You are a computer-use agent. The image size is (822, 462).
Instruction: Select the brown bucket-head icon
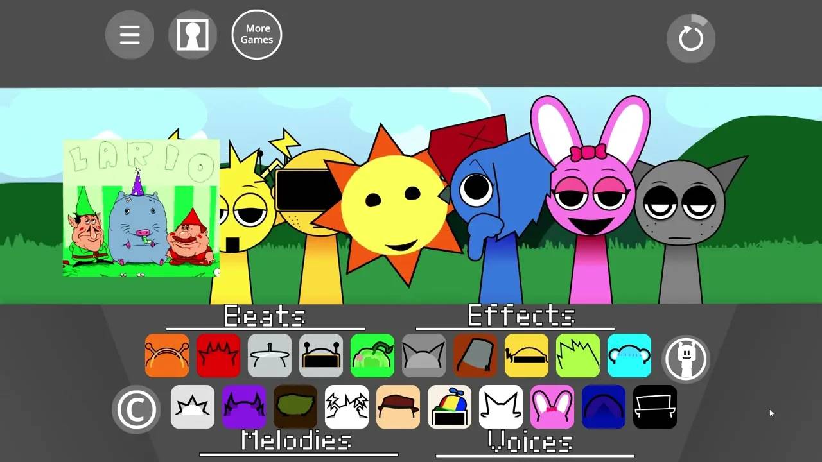click(x=475, y=355)
